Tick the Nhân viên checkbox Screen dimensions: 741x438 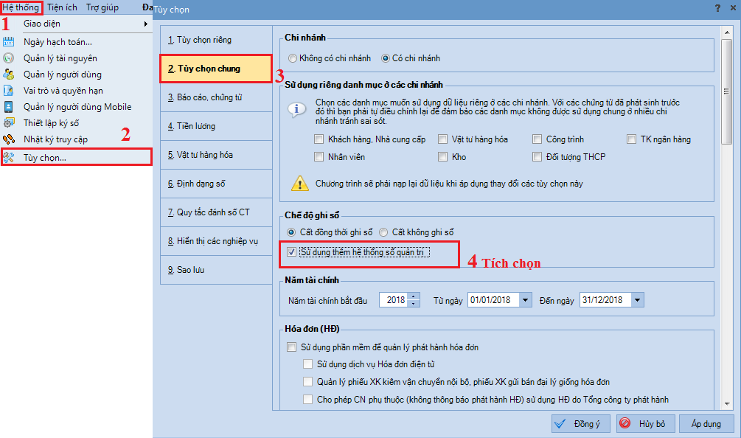click(x=319, y=157)
